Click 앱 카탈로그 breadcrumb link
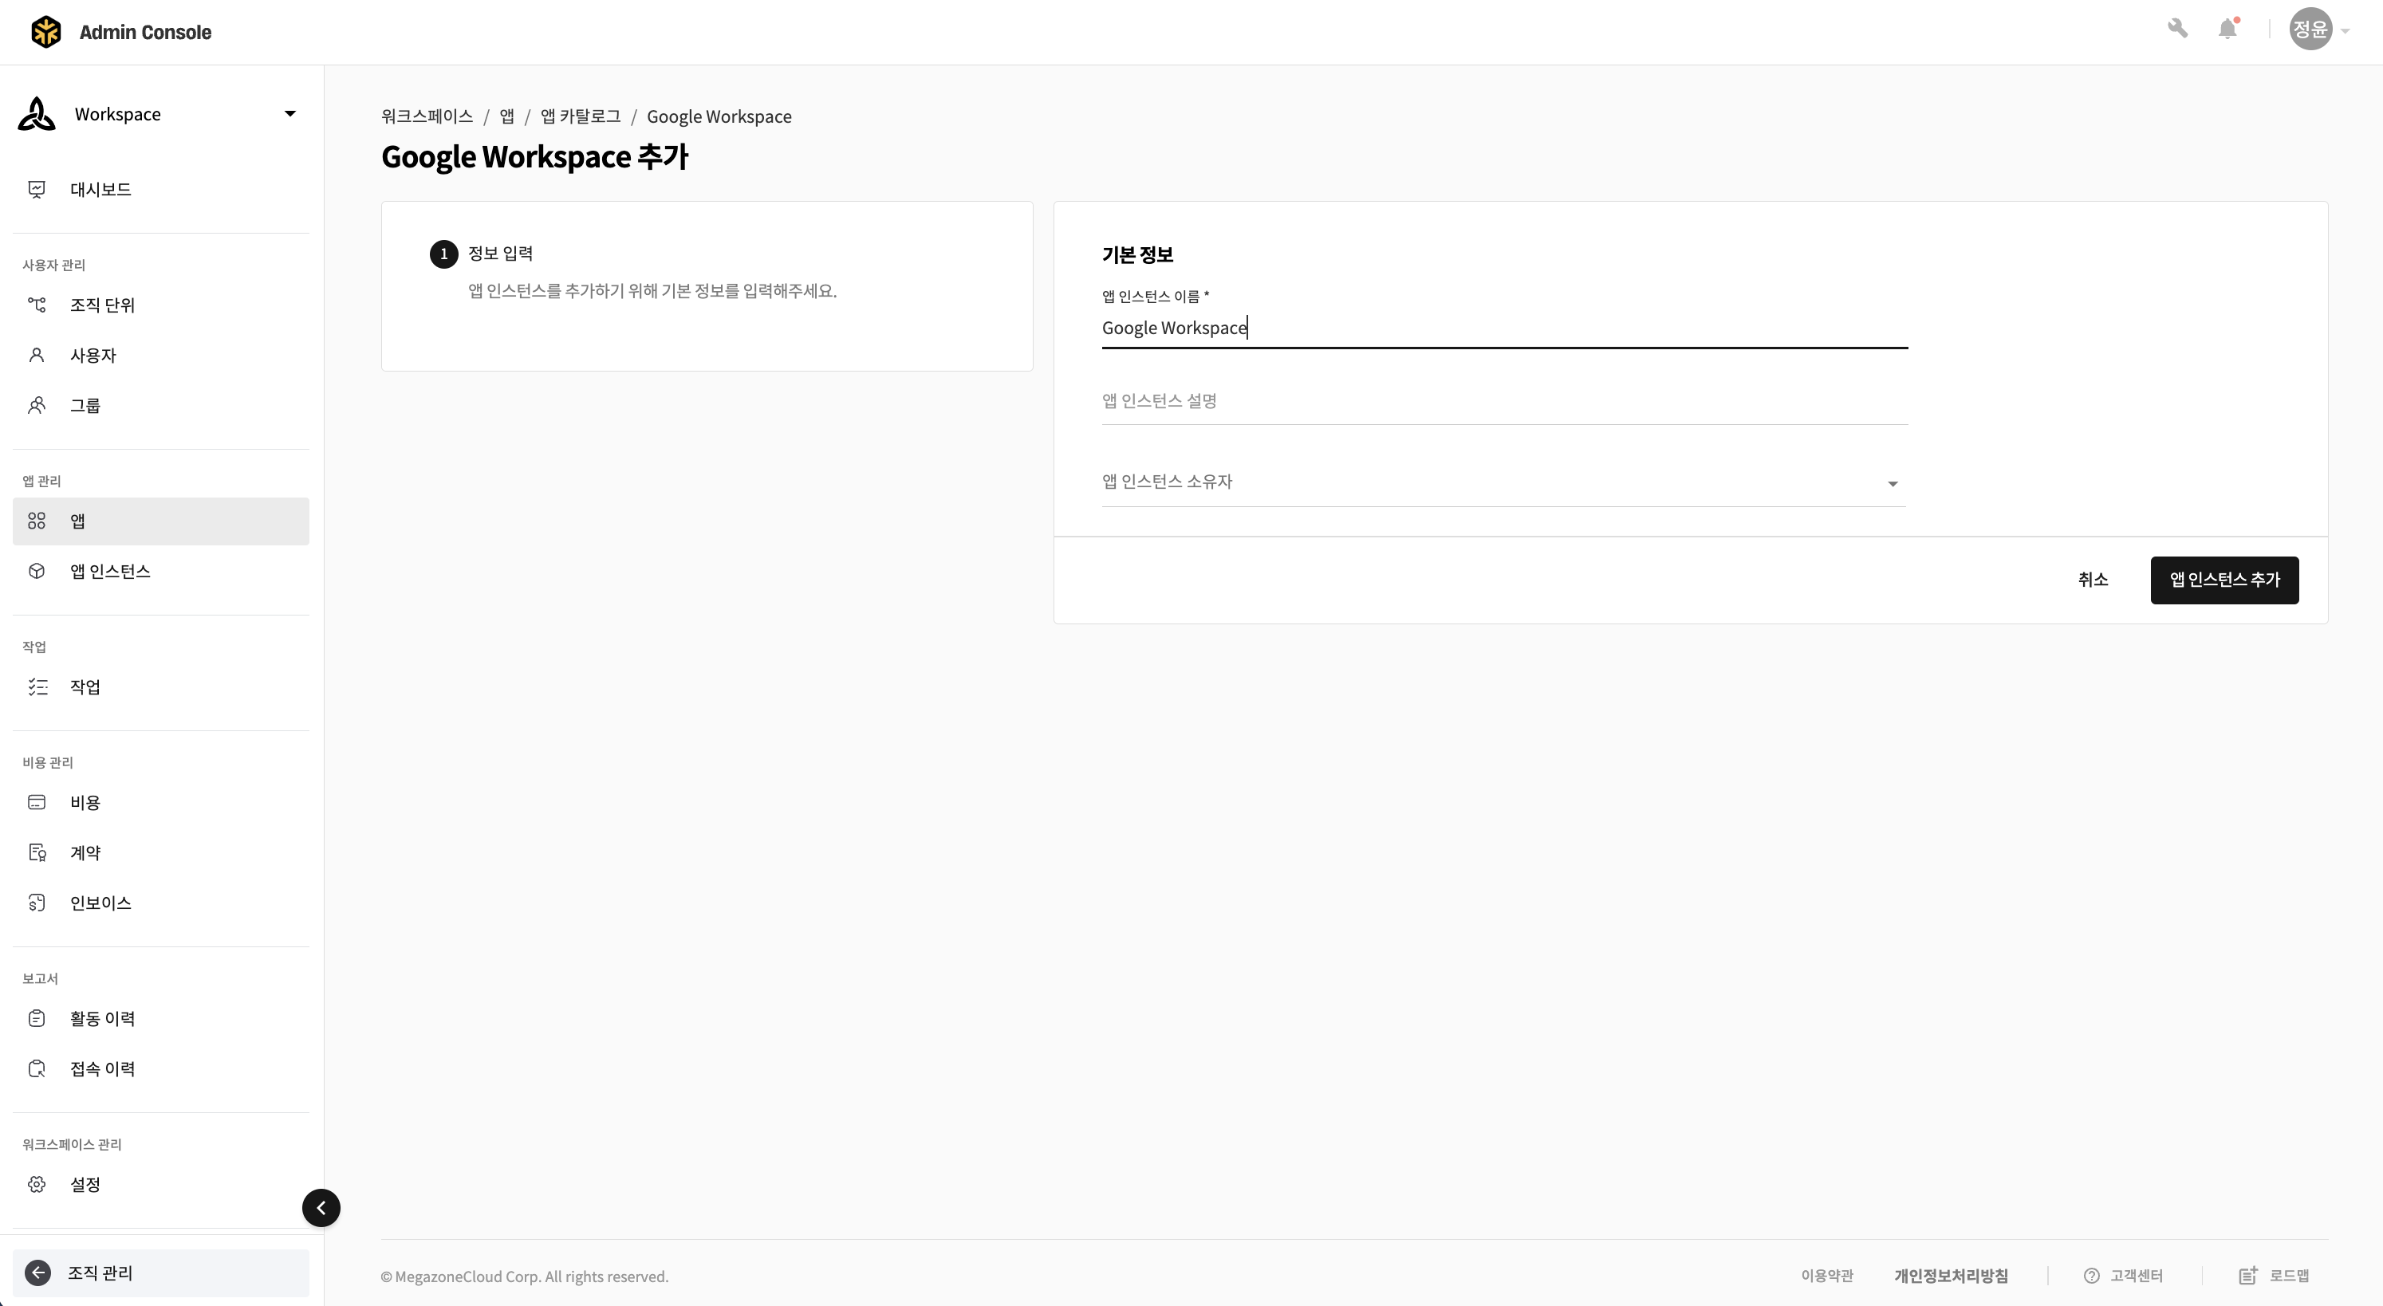This screenshot has height=1306, width=2383. click(x=581, y=116)
